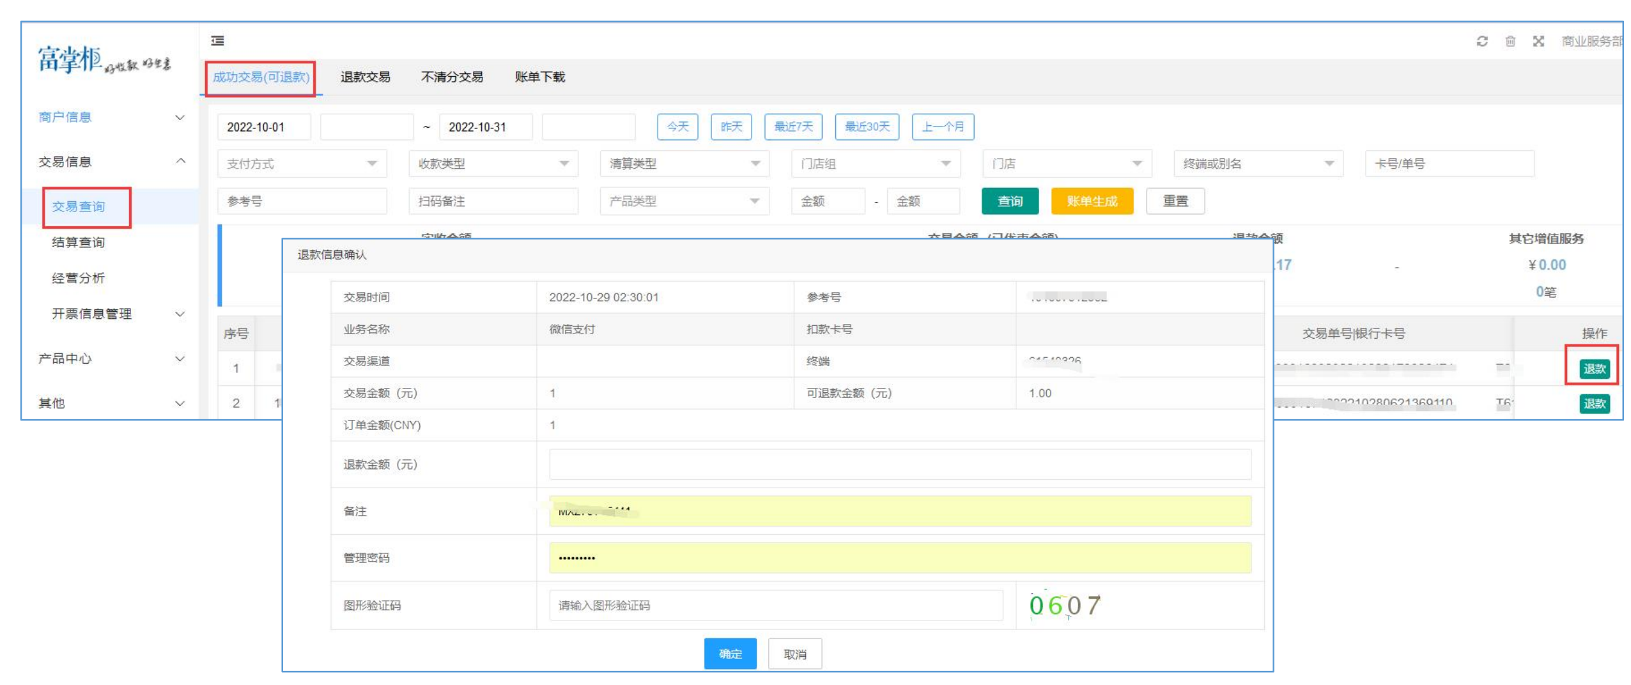Click the 管理密码 password field

tap(900, 558)
